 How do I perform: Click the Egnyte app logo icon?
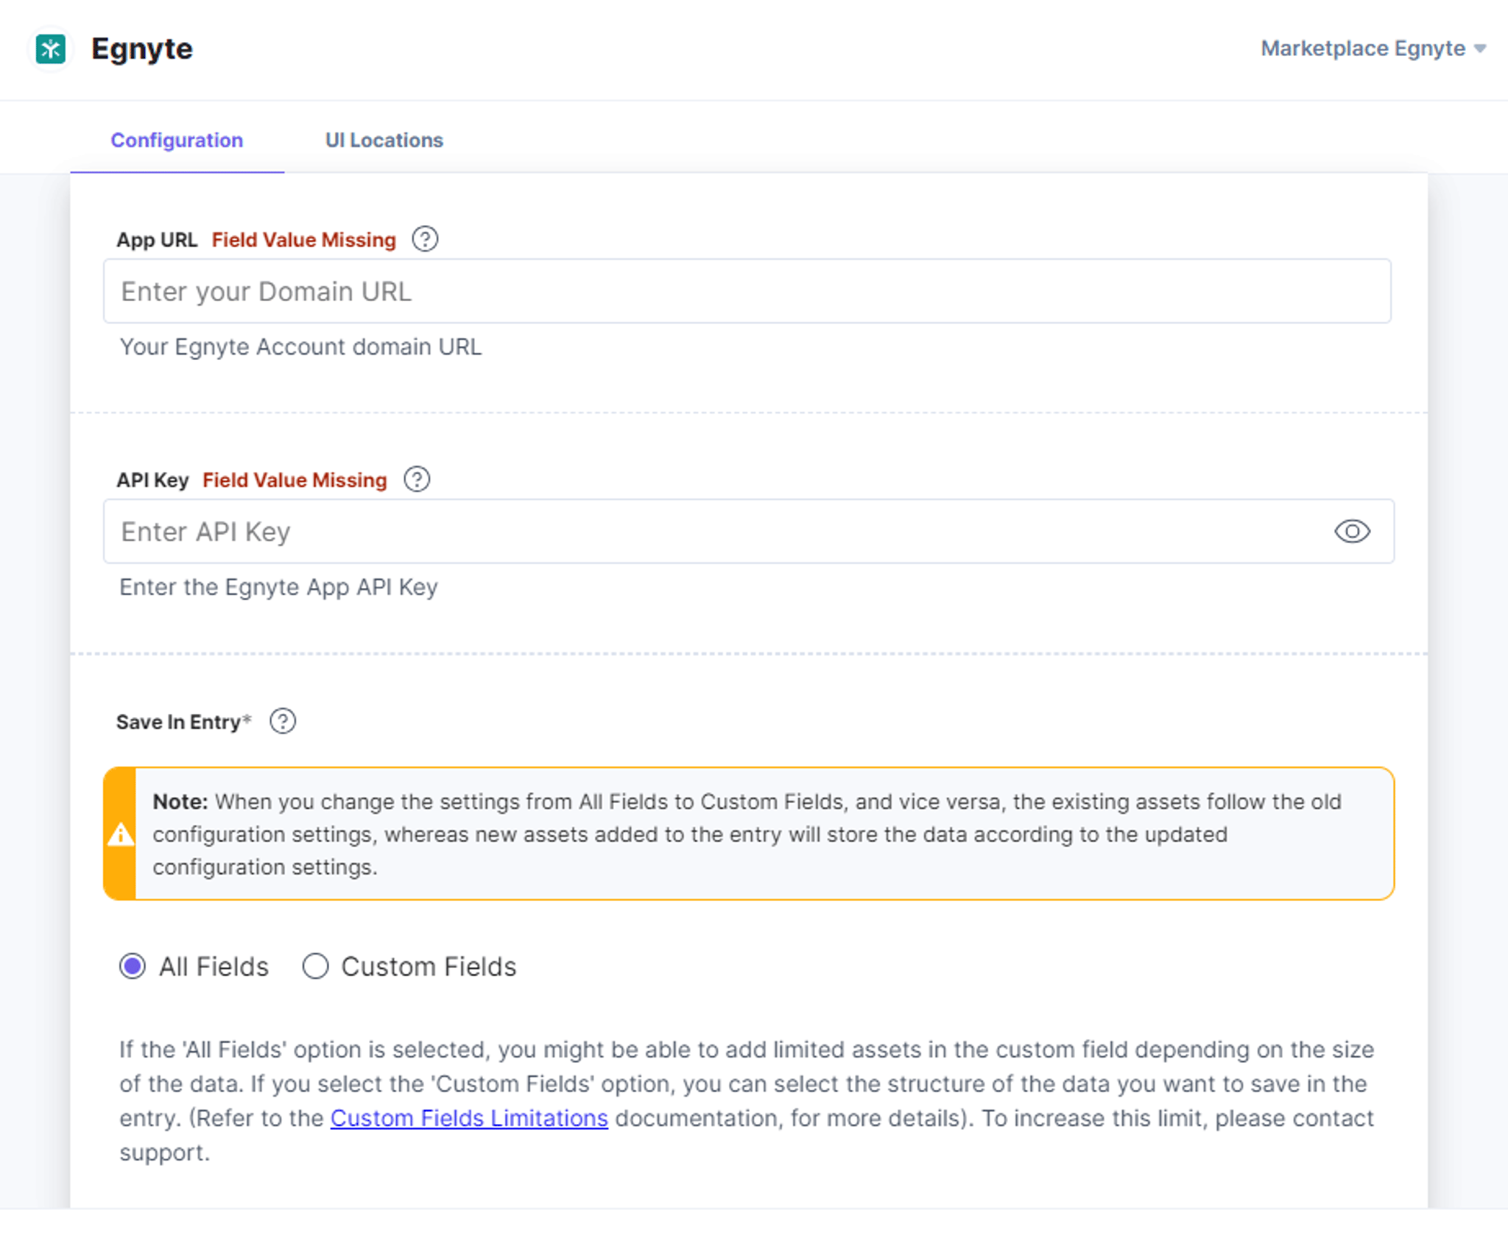[51, 49]
